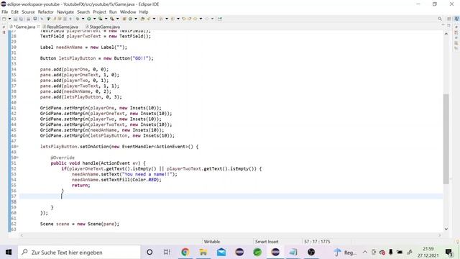Click the External Tools run icon
460x259 pixels.
pyautogui.click(x=112, y=19)
